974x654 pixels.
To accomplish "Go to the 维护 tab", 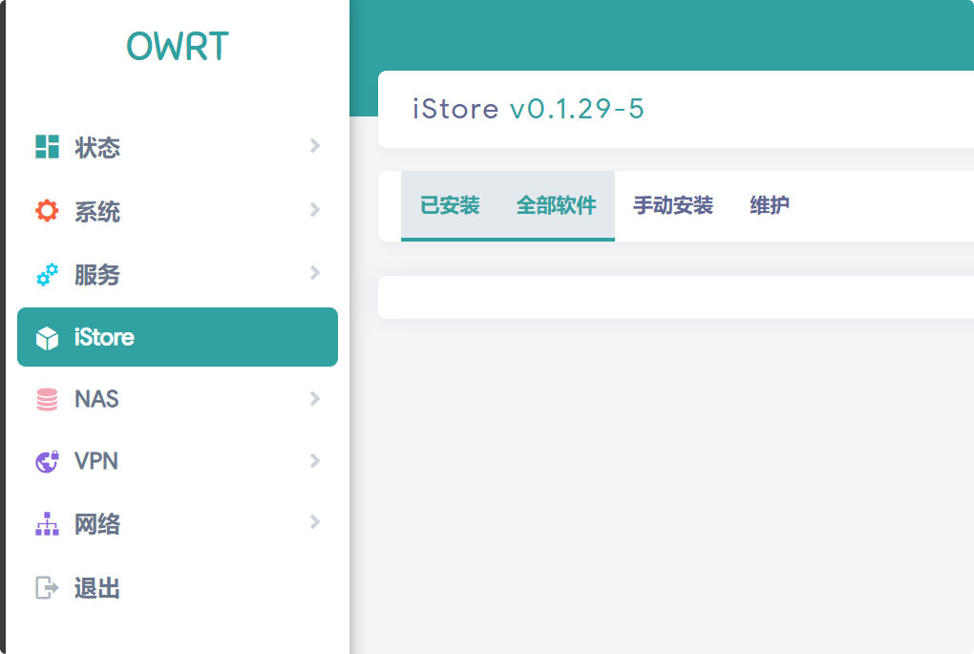I will click(x=770, y=205).
